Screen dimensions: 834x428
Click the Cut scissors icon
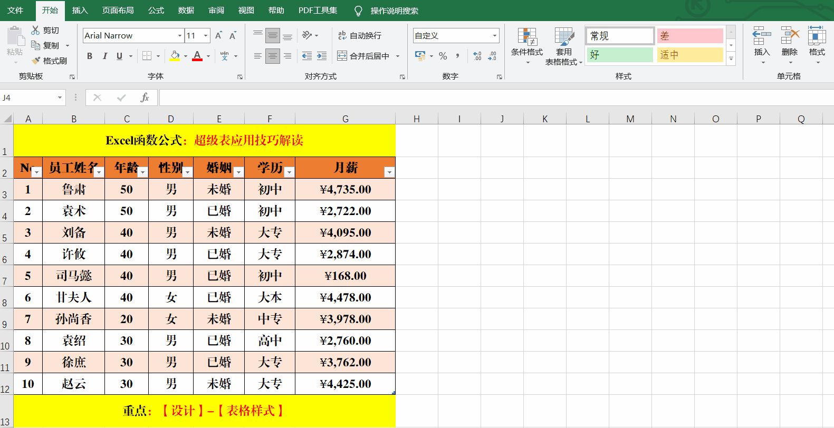pos(35,30)
